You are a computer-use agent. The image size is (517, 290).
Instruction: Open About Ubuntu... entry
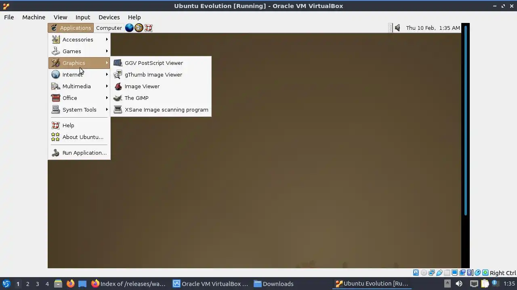point(79,137)
